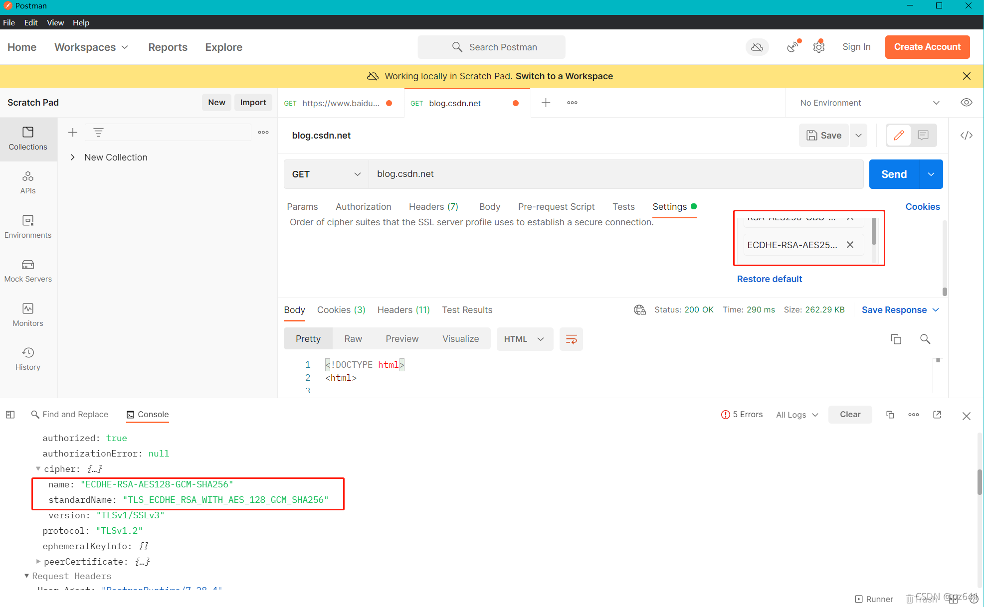Image resolution: width=984 pixels, height=607 pixels.
Task: Open the All Logs filter dropdown
Action: click(797, 415)
